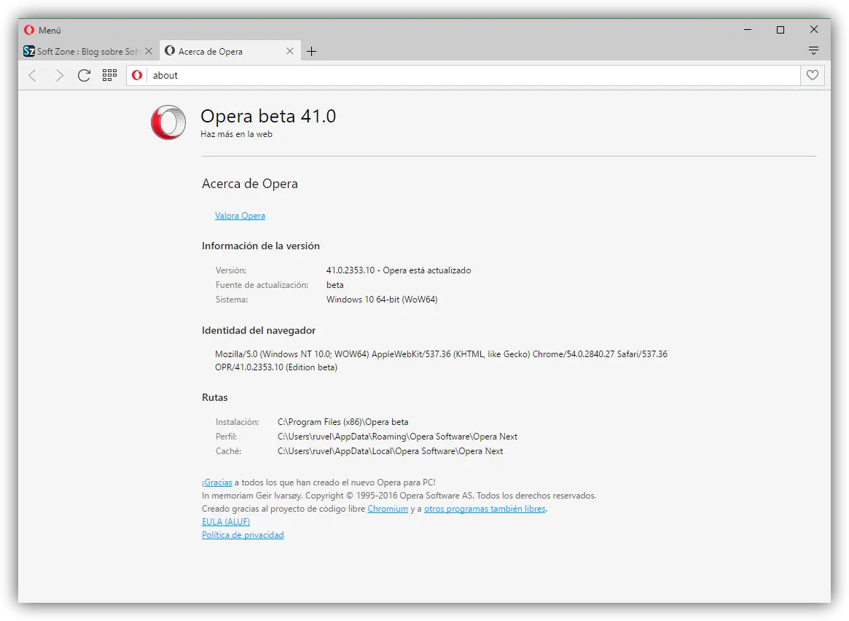Add page to bookmarks with heart icon

812,75
